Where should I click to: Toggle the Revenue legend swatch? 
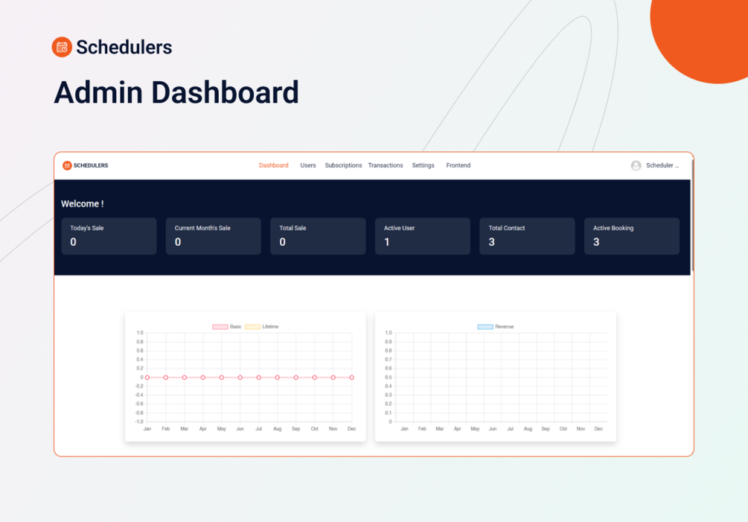click(485, 327)
